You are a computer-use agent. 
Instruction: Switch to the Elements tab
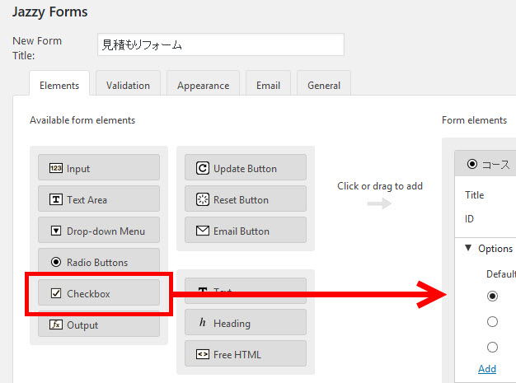coord(59,83)
